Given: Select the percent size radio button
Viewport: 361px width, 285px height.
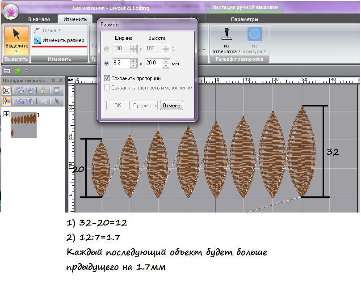Looking at the screenshot, I should pyautogui.click(x=106, y=48).
